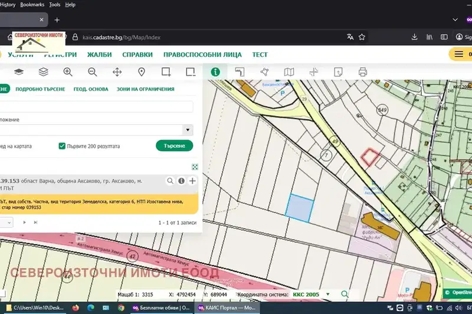This screenshot has height=314, width=472.
Task: Click the red outlined parcel on map
Action: pos(370,157)
